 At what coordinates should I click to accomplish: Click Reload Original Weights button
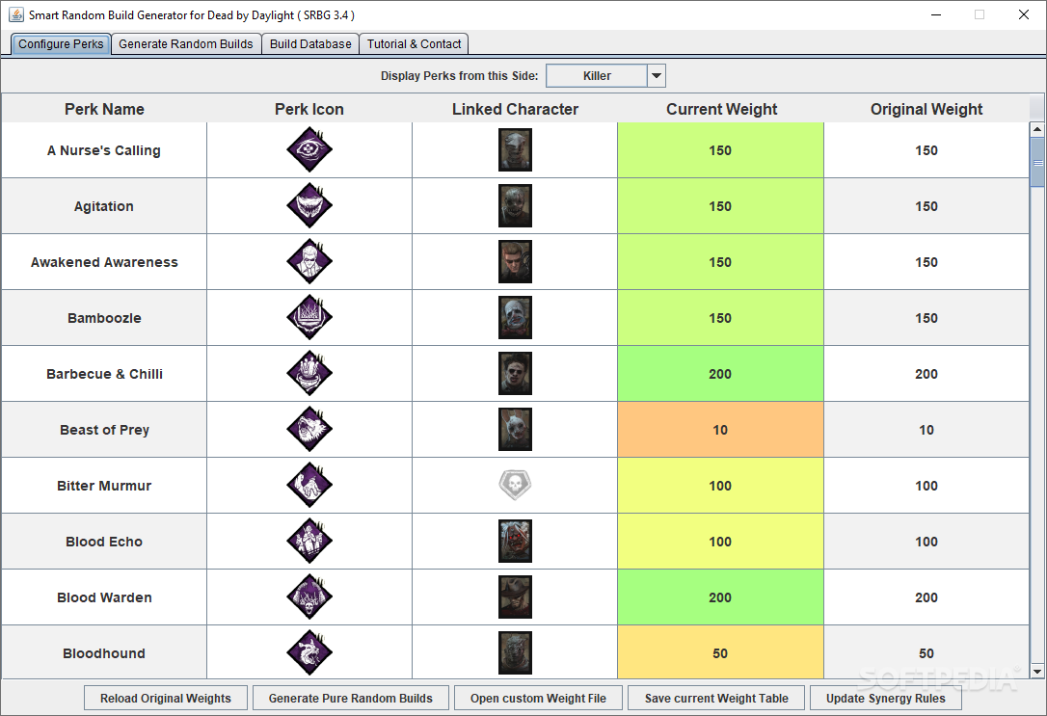166,698
